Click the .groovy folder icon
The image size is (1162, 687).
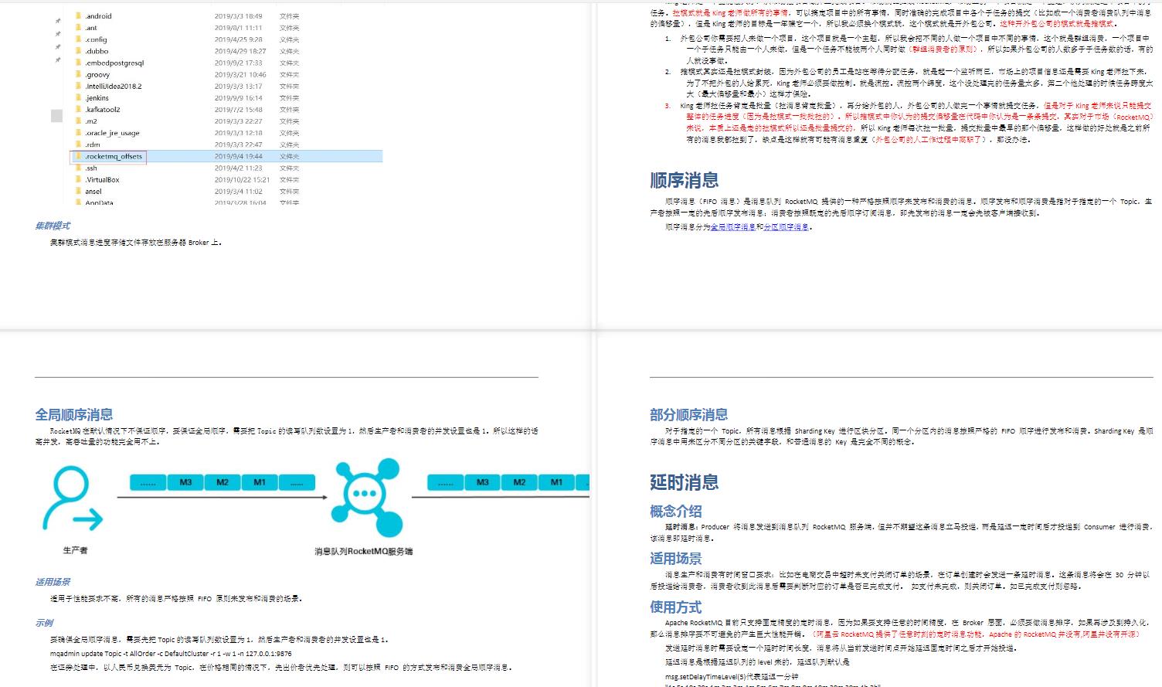click(x=79, y=74)
